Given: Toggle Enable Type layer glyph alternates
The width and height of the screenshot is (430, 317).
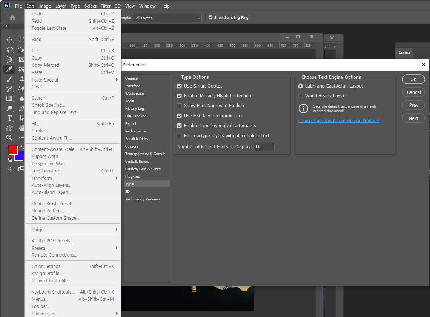Looking at the screenshot, I should pos(179,126).
